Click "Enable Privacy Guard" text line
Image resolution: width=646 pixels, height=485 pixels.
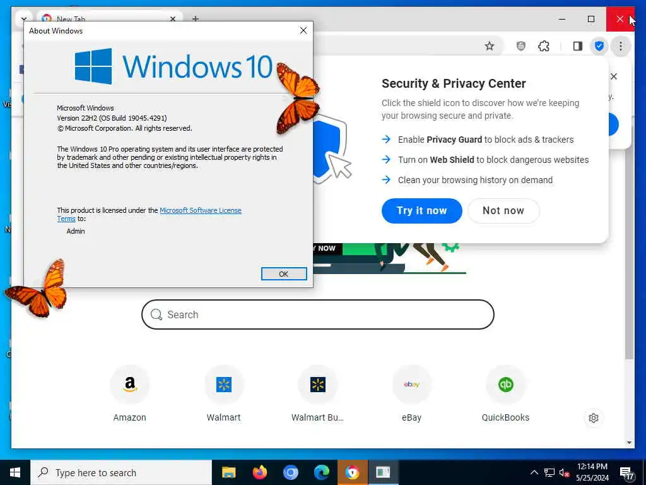[485, 140]
